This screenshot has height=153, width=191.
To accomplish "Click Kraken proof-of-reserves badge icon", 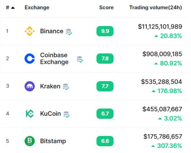I will [66, 87].
